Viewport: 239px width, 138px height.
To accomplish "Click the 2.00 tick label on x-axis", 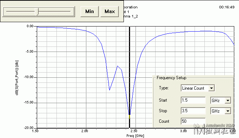I will pyautogui.click(x=85, y=131).
